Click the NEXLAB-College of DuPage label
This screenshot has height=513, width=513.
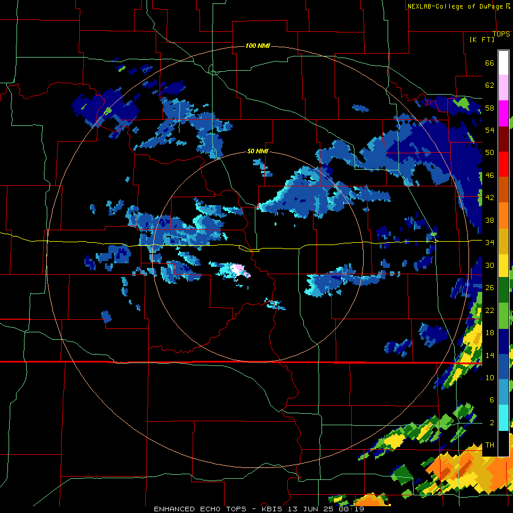pos(455,6)
